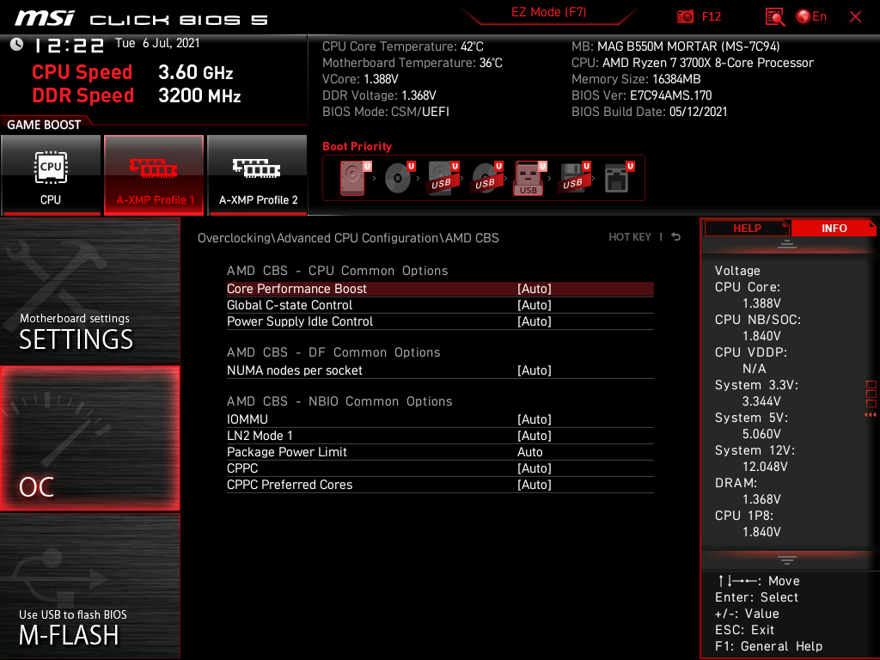Select the USB hard disk boot icon
Image resolution: width=880 pixels, height=660 pixels.
pos(443,178)
